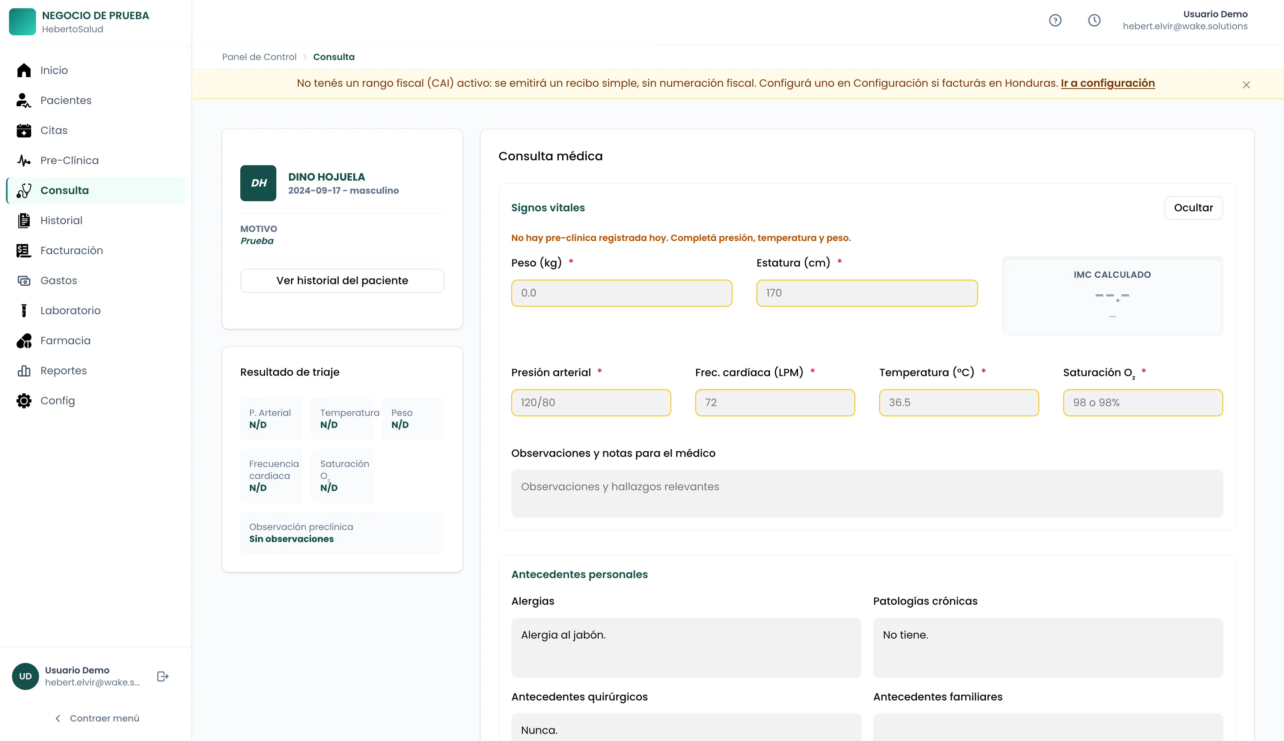The width and height of the screenshot is (1284, 741).
Task: Edit the Patologías crónicas text area
Action: coord(1048,648)
